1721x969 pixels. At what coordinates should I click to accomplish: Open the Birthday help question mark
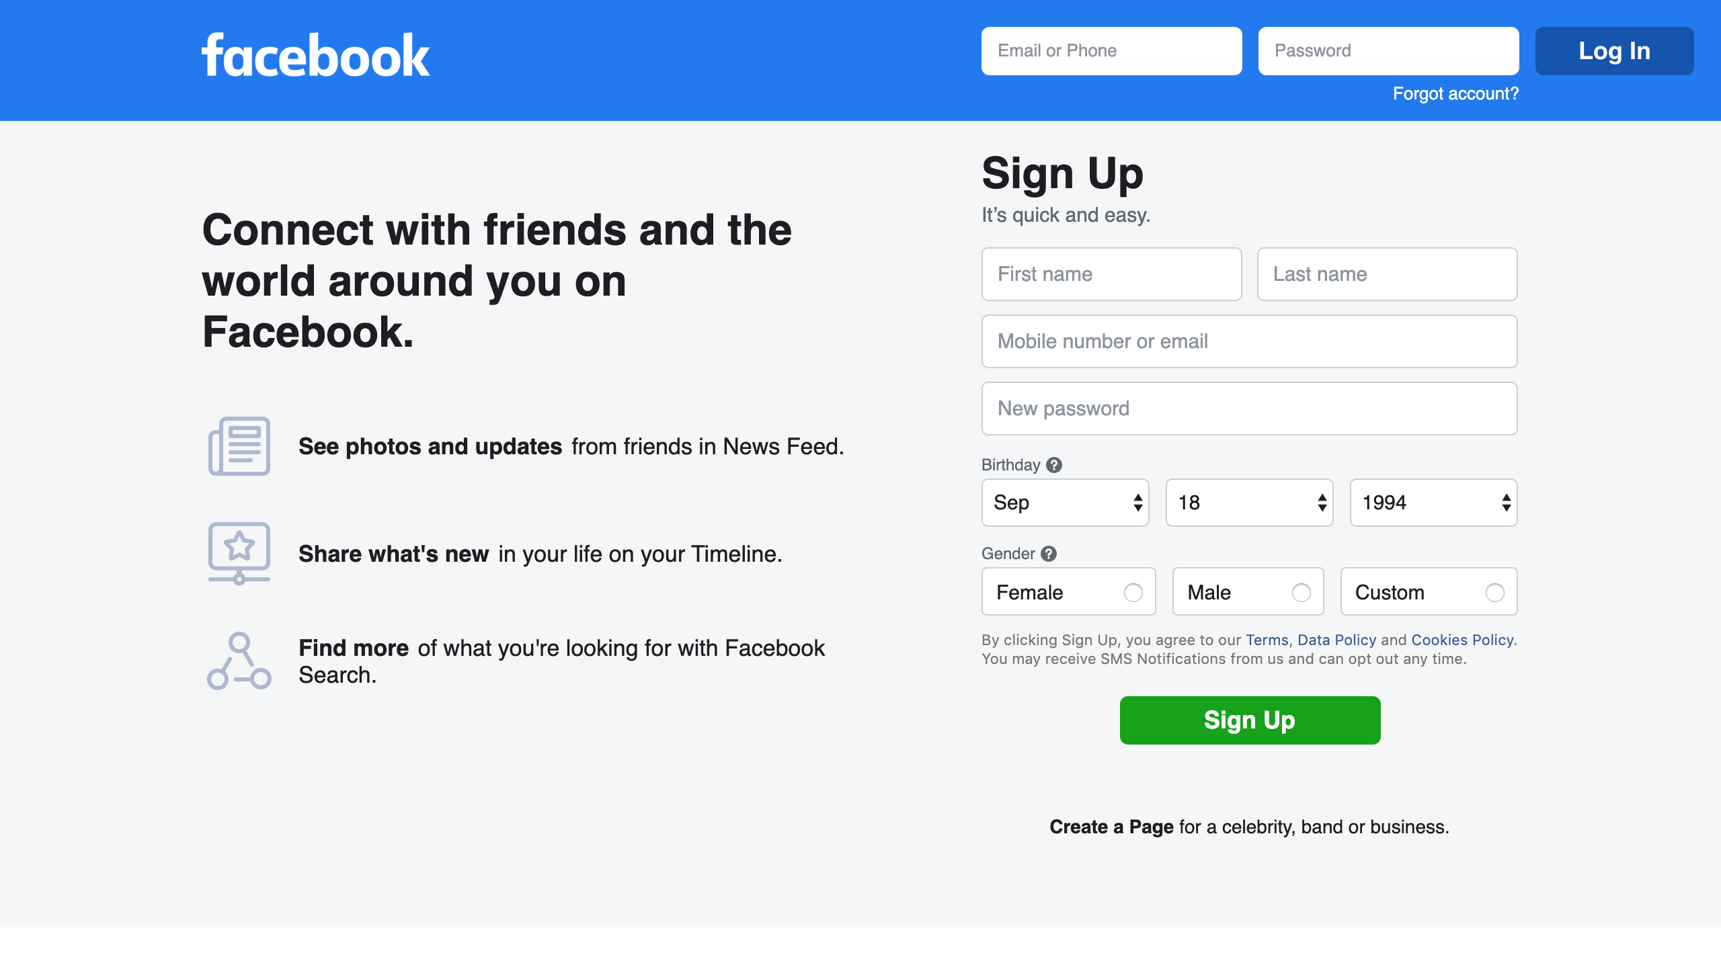tap(1054, 465)
